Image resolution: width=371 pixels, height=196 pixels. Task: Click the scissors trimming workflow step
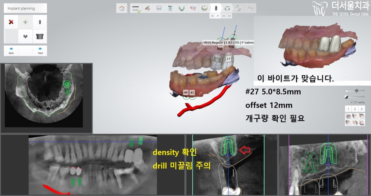(147, 8)
